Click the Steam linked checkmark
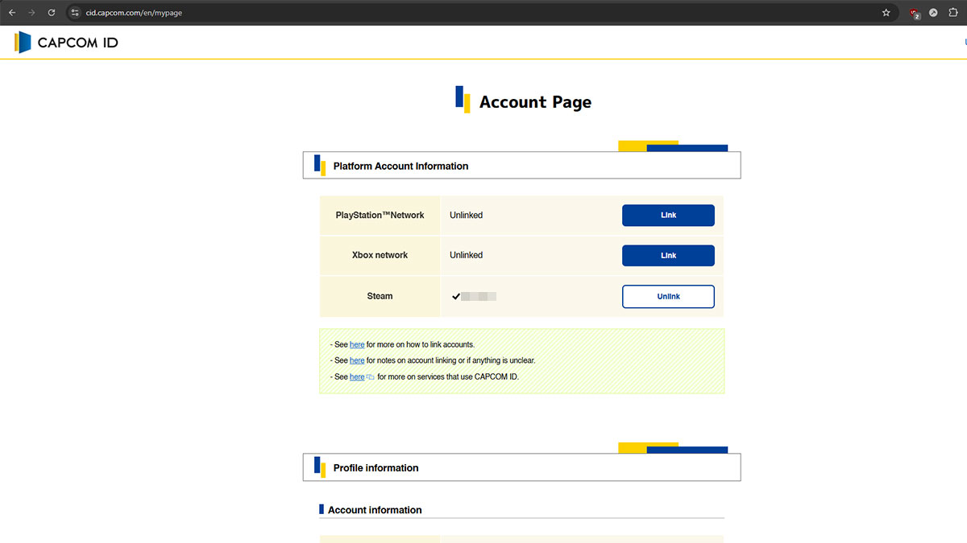The height and width of the screenshot is (543, 967). [456, 297]
